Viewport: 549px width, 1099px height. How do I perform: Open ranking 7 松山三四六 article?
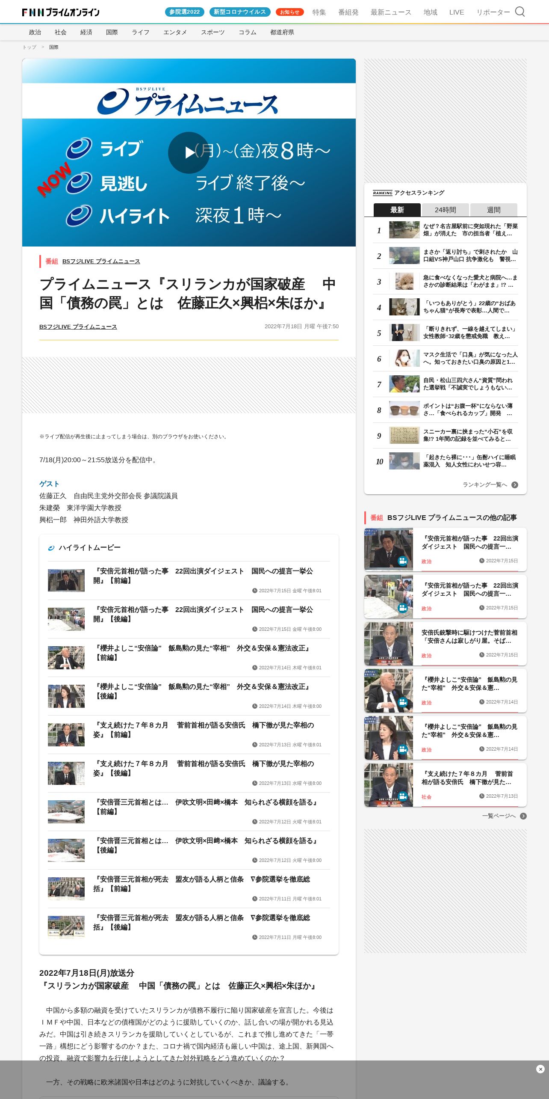pyautogui.click(x=446, y=384)
